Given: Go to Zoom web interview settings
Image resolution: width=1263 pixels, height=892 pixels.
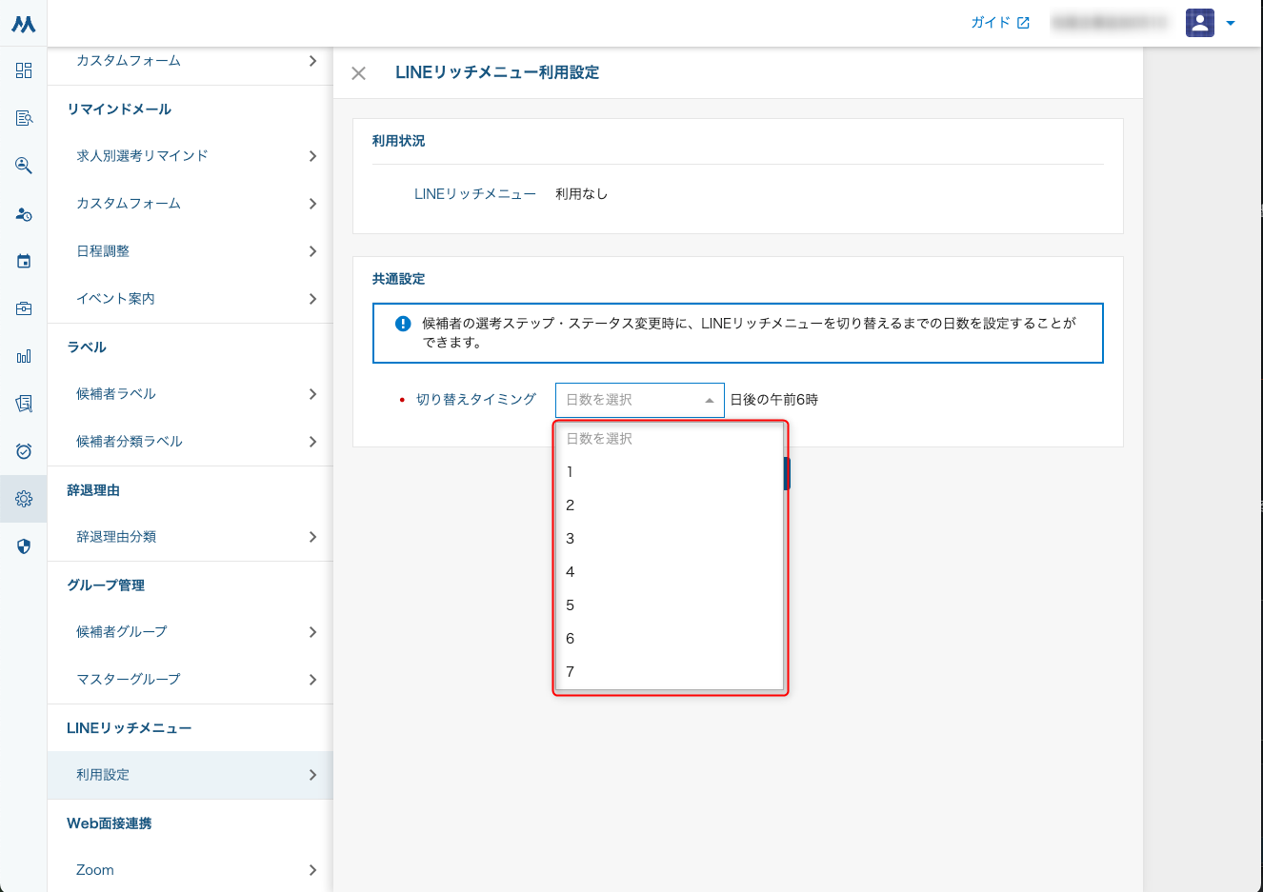Looking at the screenshot, I should (195, 870).
